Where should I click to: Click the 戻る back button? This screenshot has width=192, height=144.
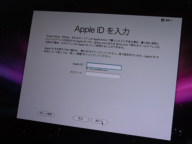[81, 119]
